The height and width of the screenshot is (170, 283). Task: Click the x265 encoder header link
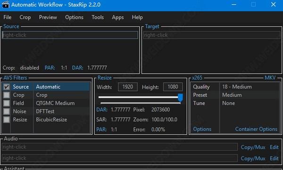(x=197, y=77)
